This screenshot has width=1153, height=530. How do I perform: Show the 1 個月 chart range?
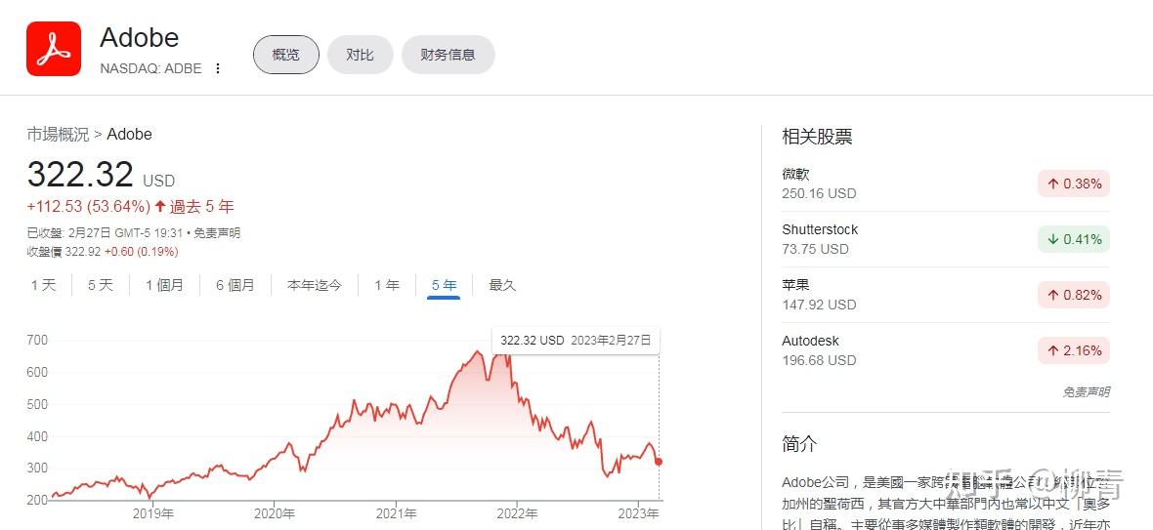pos(165,285)
